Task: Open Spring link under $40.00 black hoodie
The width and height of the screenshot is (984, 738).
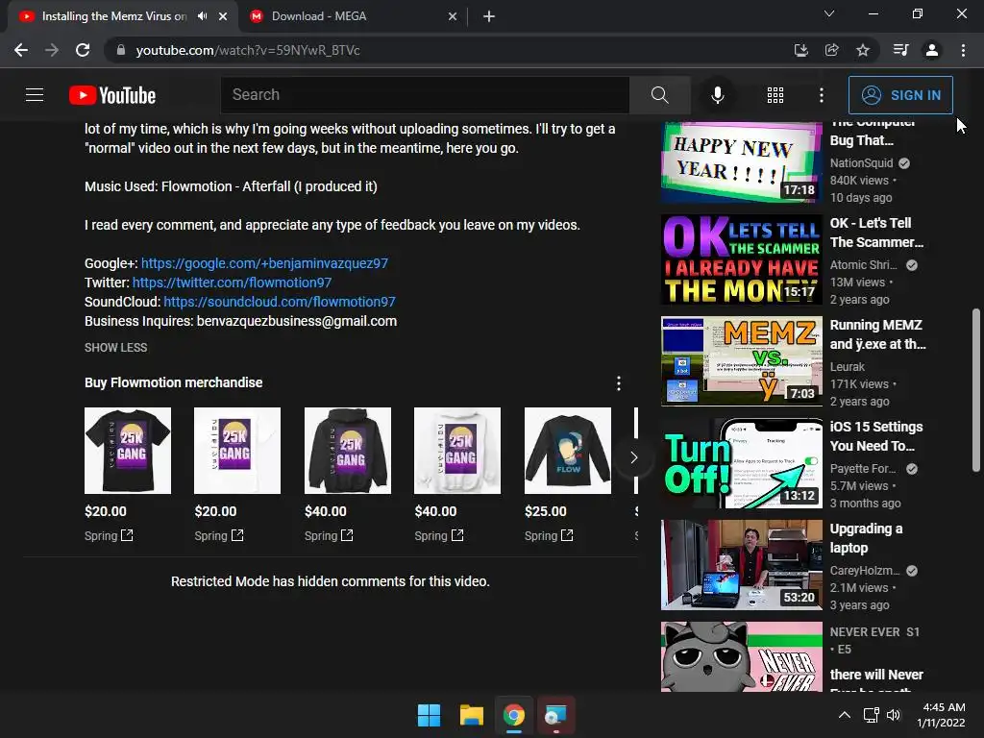Action: pyautogui.click(x=329, y=535)
